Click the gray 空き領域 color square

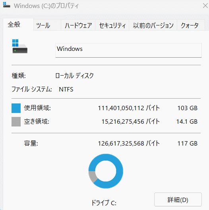tap(16, 122)
